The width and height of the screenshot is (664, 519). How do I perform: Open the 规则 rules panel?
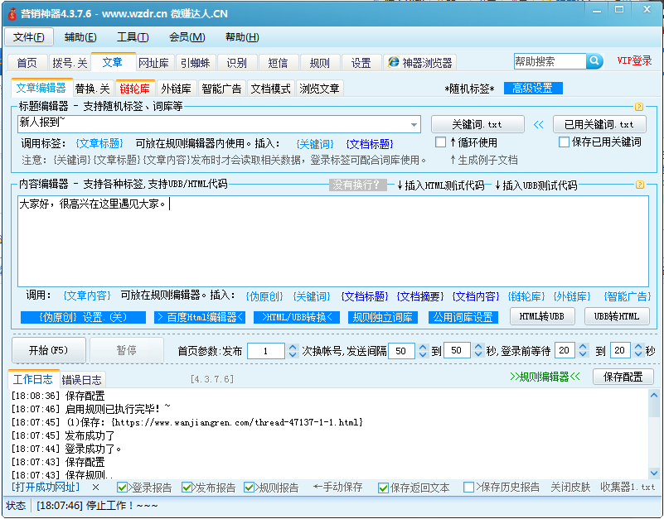pyautogui.click(x=319, y=62)
